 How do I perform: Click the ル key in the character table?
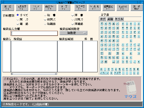point(110,57)
